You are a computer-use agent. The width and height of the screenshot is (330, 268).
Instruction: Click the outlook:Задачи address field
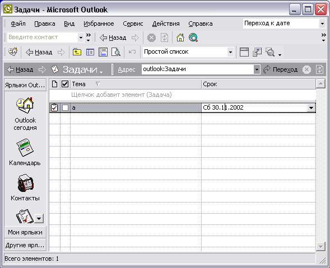coord(198,69)
